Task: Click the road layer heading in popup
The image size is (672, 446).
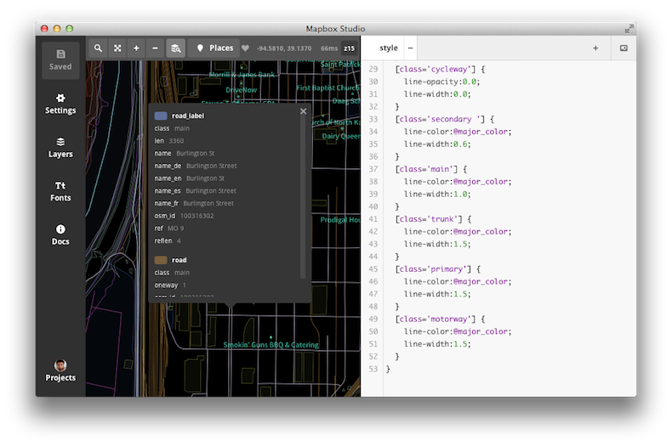Action: click(179, 260)
